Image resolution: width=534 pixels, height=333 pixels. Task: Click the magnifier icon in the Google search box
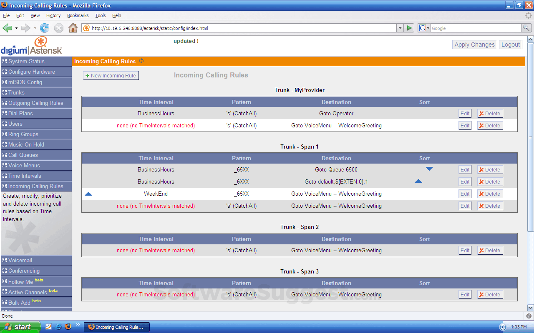tap(525, 28)
